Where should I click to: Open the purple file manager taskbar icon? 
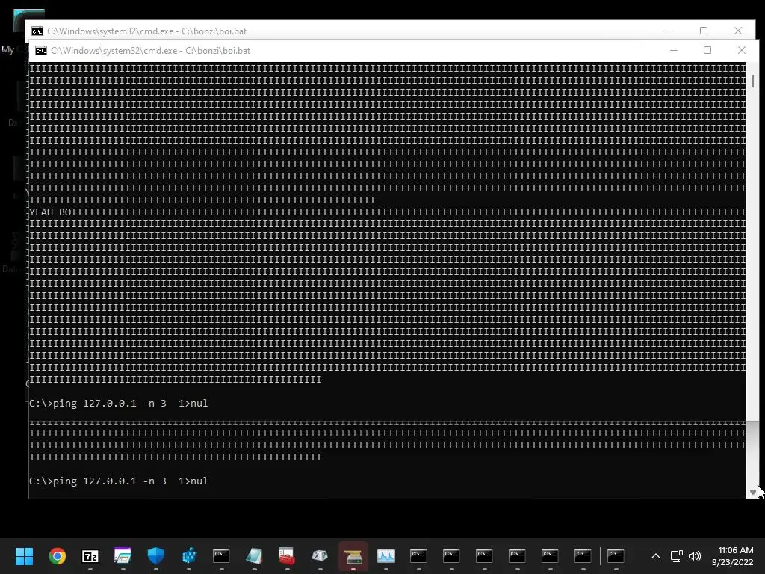tap(123, 556)
